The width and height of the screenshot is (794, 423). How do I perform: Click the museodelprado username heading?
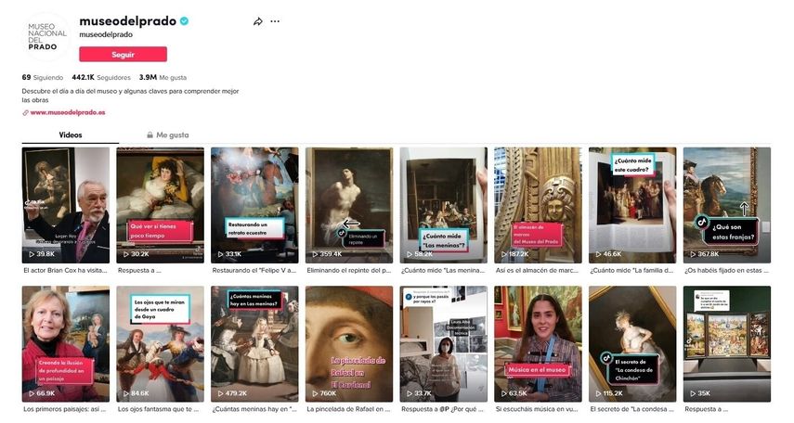point(127,21)
